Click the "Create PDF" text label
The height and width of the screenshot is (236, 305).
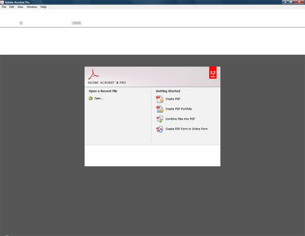(x=173, y=99)
